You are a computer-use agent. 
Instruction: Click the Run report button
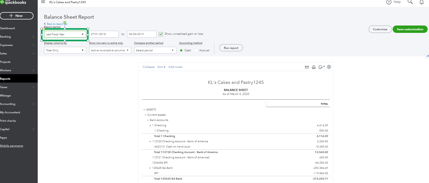pos(231,48)
